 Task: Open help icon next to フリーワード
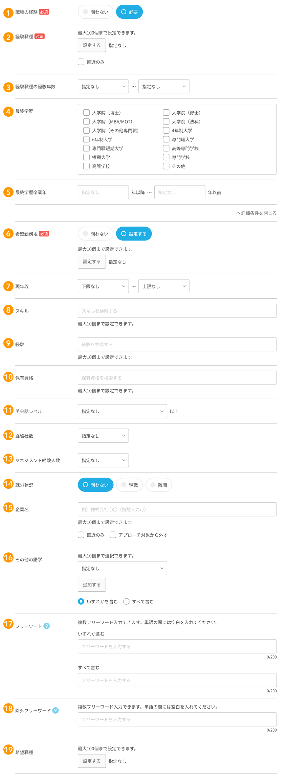pos(47,626)
